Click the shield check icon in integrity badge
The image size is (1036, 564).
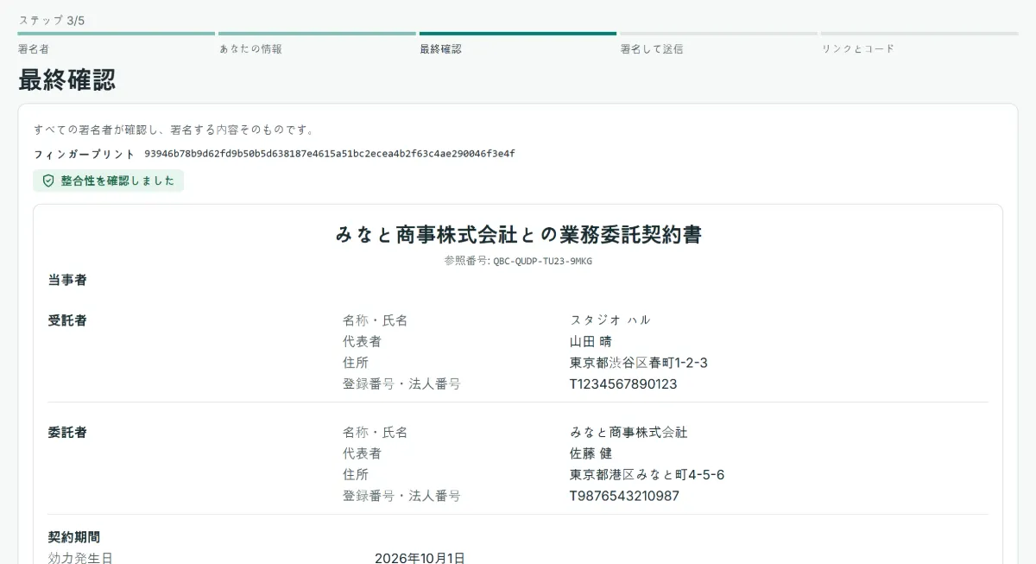[x=48, y=181]
